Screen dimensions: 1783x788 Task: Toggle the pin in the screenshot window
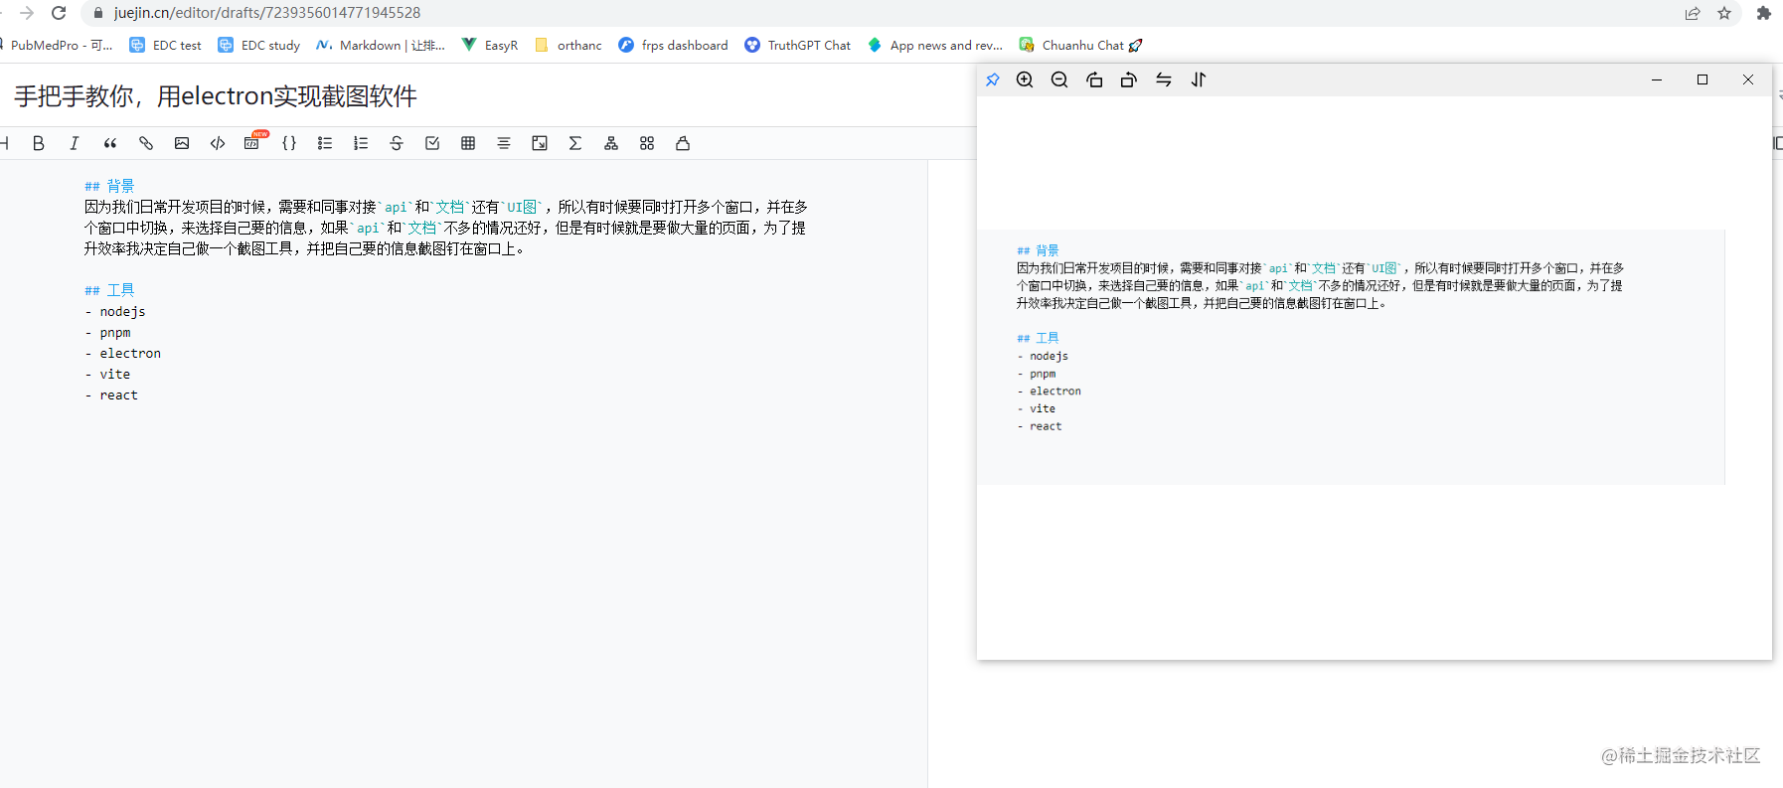[992, 79]
